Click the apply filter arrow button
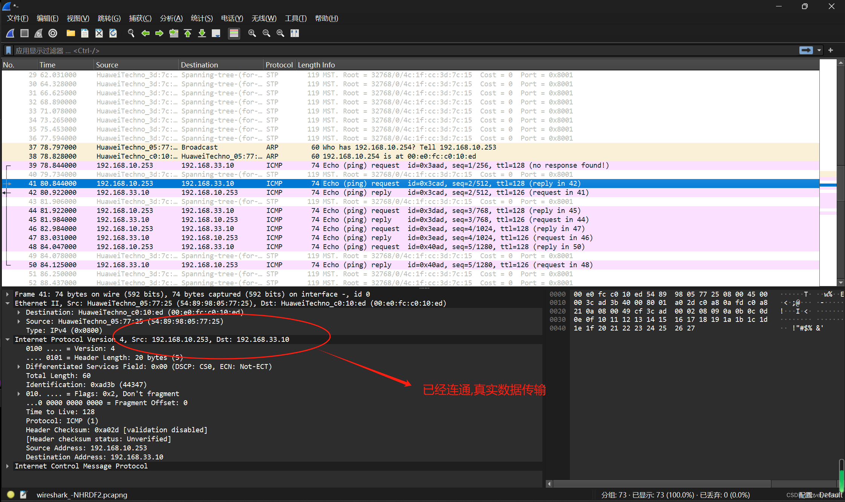This screenshot has height=502, width=845. (806, 51)
